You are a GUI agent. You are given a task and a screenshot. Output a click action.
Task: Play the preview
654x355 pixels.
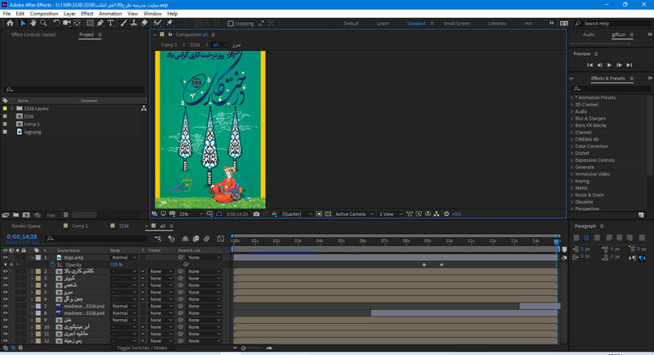[609, 65]
